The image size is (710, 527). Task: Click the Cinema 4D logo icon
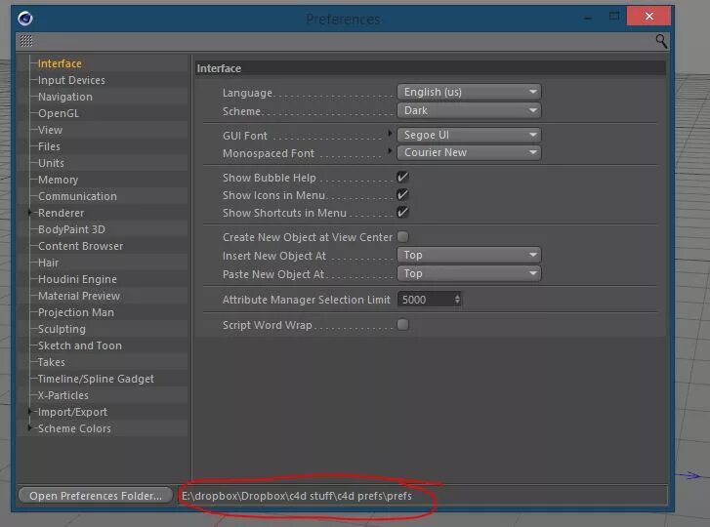pos(25,19)
